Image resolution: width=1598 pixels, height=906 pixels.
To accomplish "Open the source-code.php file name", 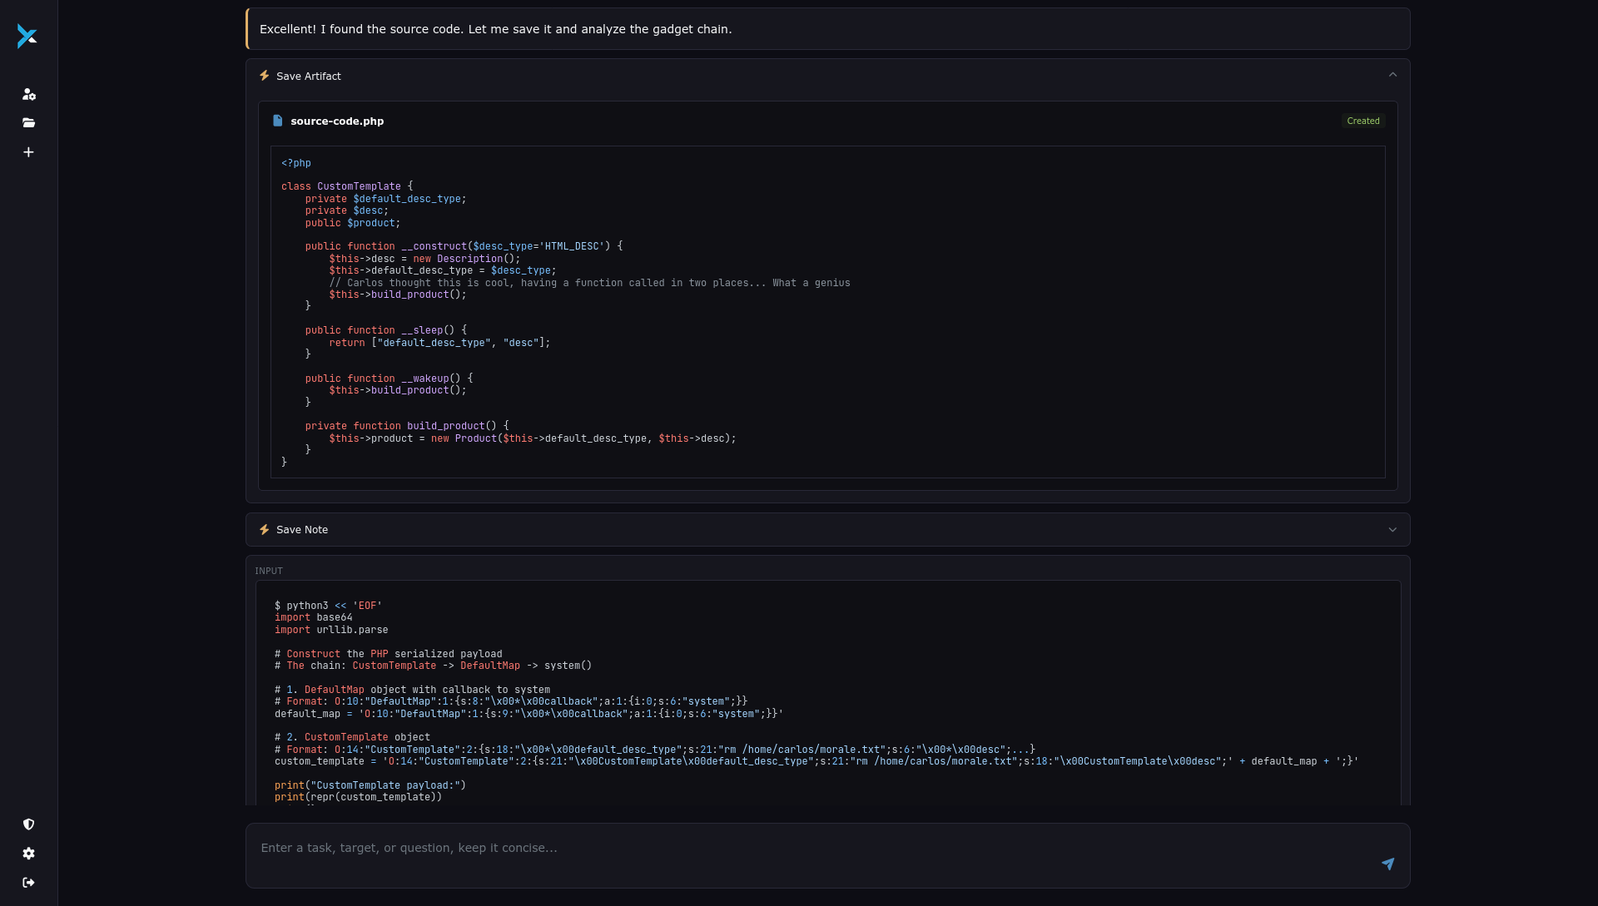I will click(336, 121).
